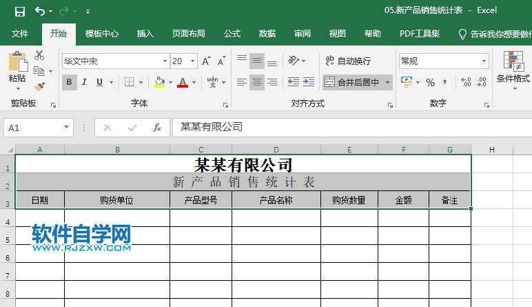Open the Underline style dropdown arrow

pos(111,82)
